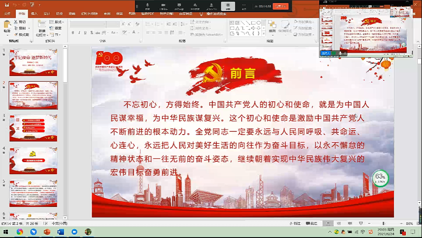
Task: Open PowerPoint from the Windows taskbar
Action: coord(47,231)
